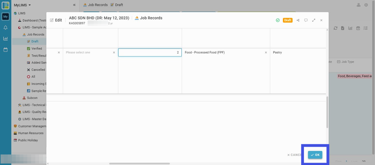The image size is (375, 165).
Task: Click the dialog vertical scrollbar
Action: (x=327, y=112)
